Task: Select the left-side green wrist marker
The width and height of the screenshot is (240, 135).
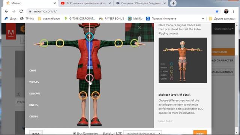Action: 44,43
